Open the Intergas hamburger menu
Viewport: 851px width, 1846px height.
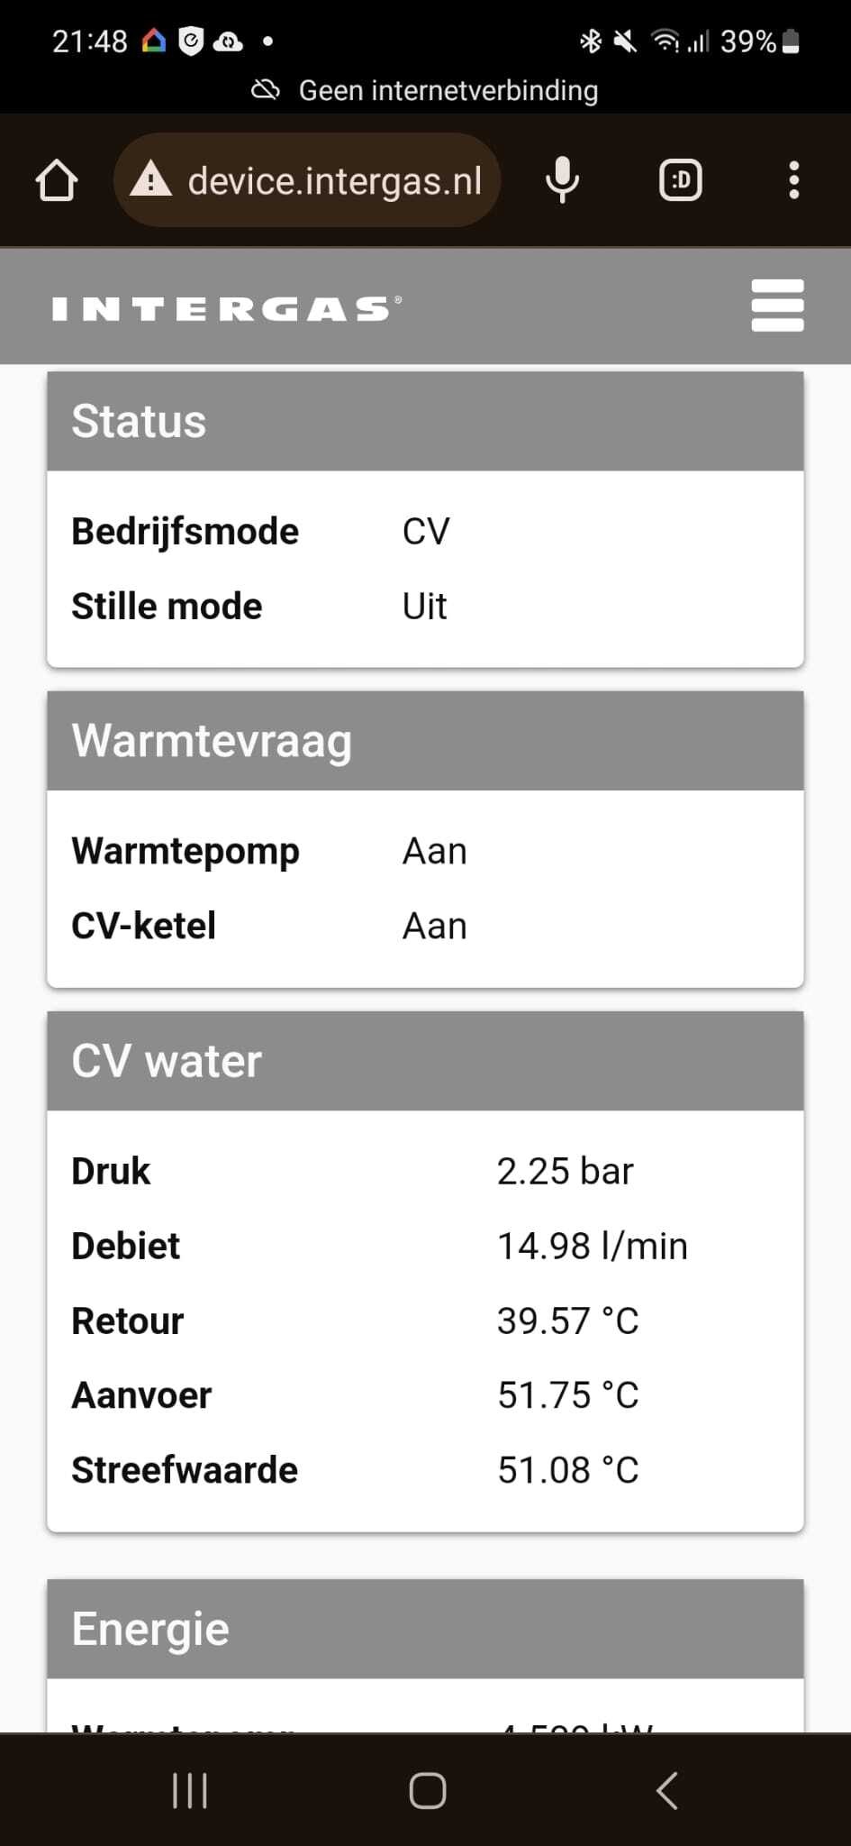pyautogui.click(x=776, y=306)
